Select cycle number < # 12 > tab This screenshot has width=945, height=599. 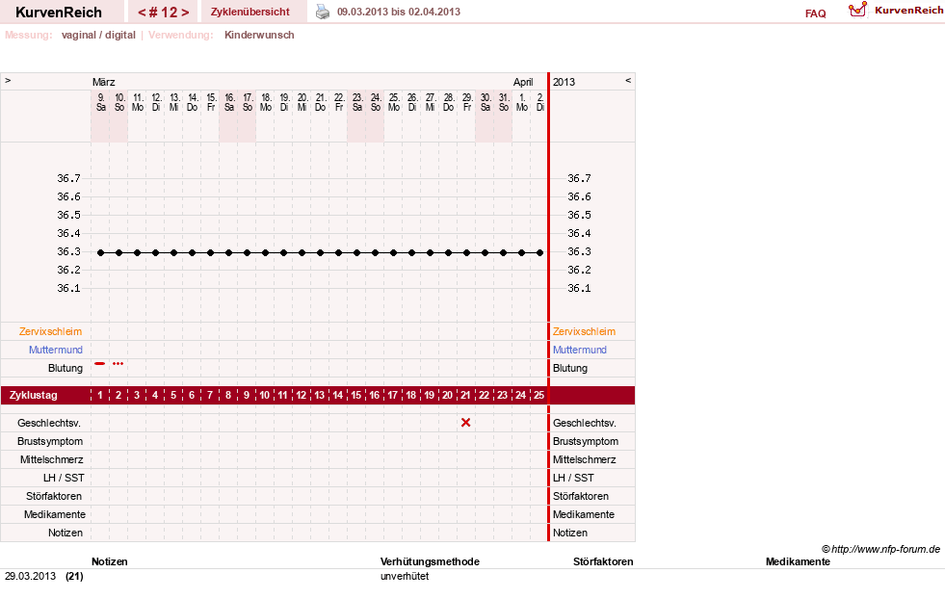coord(163,12)
